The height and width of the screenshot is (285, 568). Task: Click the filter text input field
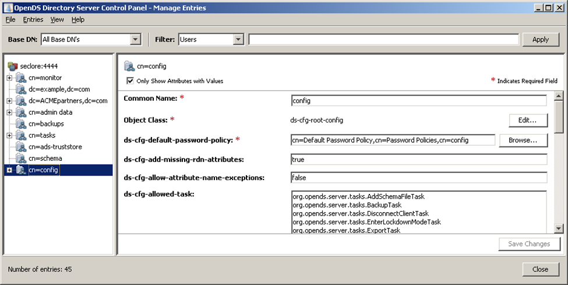(383, 39)
